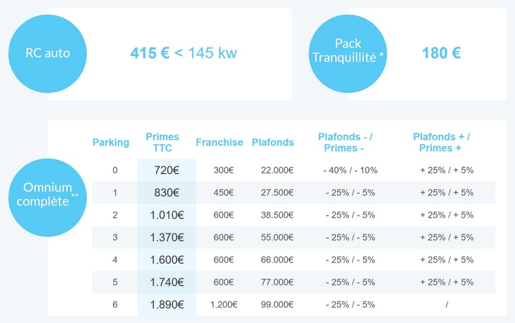
Task: Click the Franchise column header
Action: pyautogui.click(x=219, y=142)
